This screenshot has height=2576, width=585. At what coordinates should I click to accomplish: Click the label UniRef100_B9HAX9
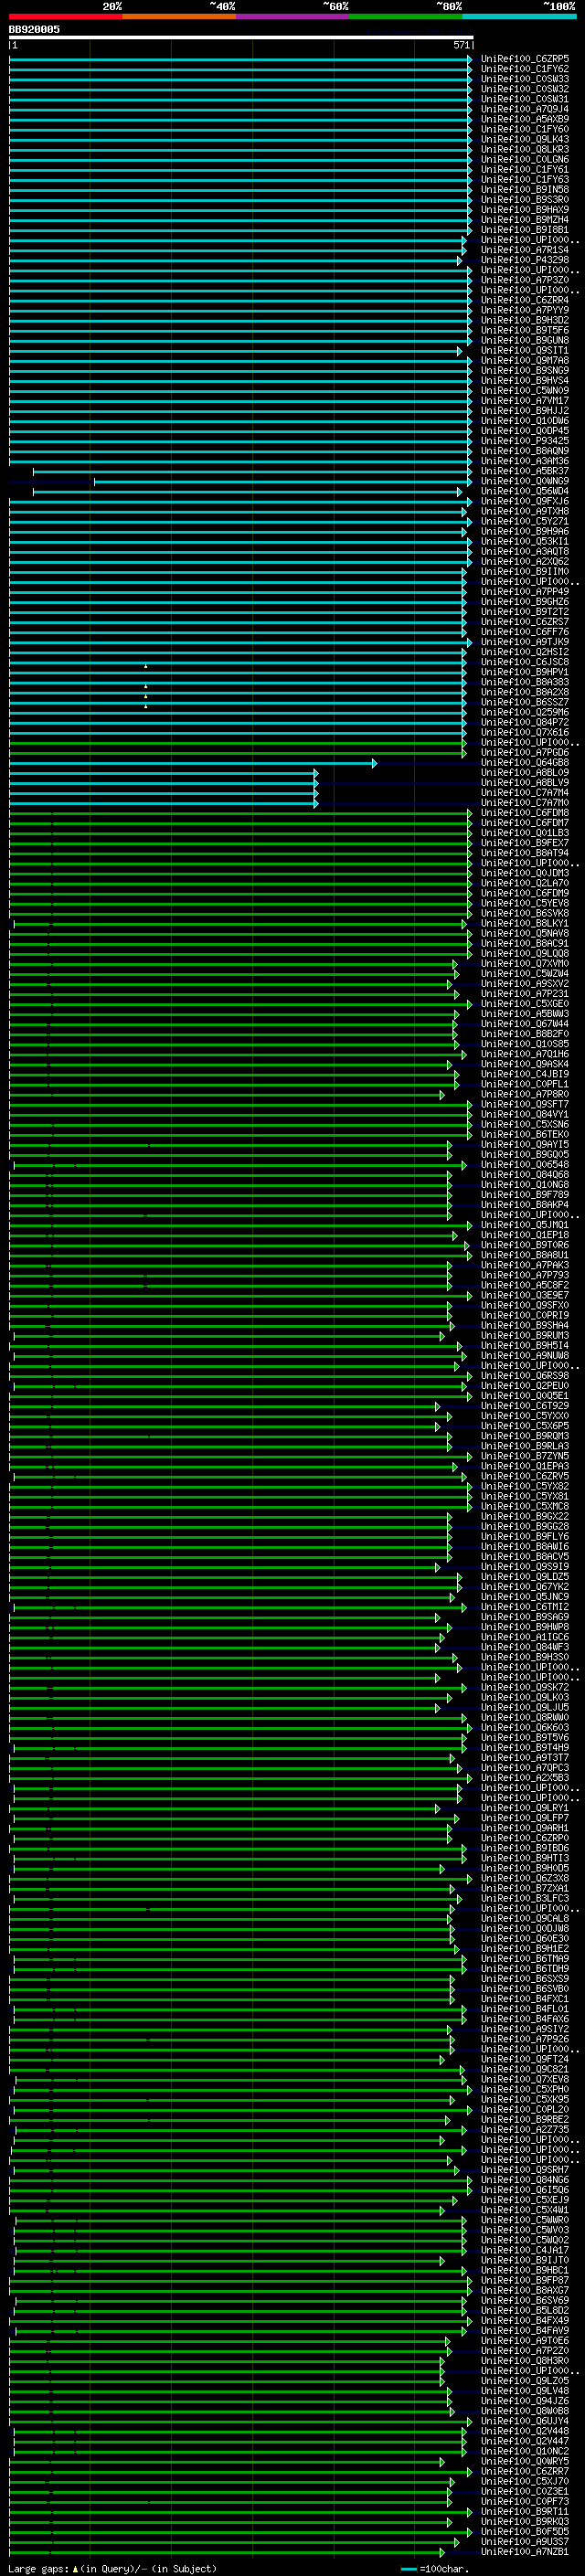[525, 210]
